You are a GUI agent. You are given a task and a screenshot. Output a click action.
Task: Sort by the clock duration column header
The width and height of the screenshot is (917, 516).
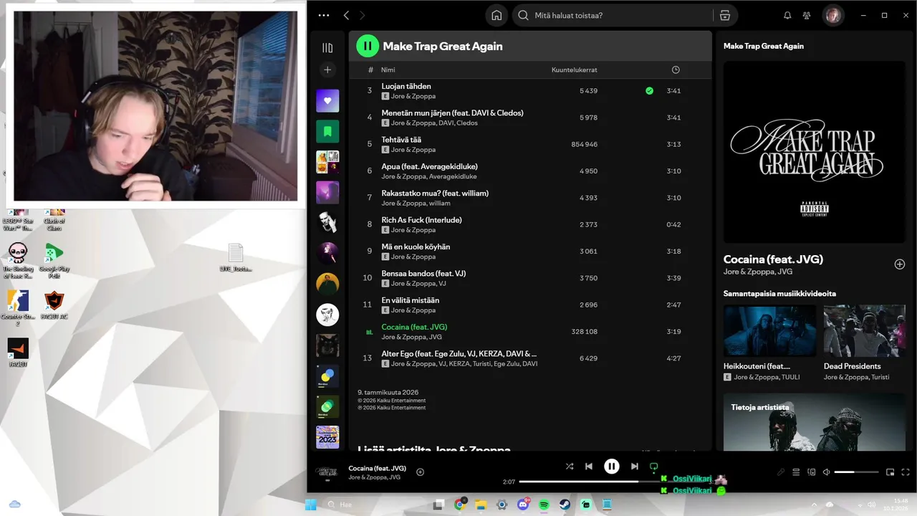click(x=676, y=70)
